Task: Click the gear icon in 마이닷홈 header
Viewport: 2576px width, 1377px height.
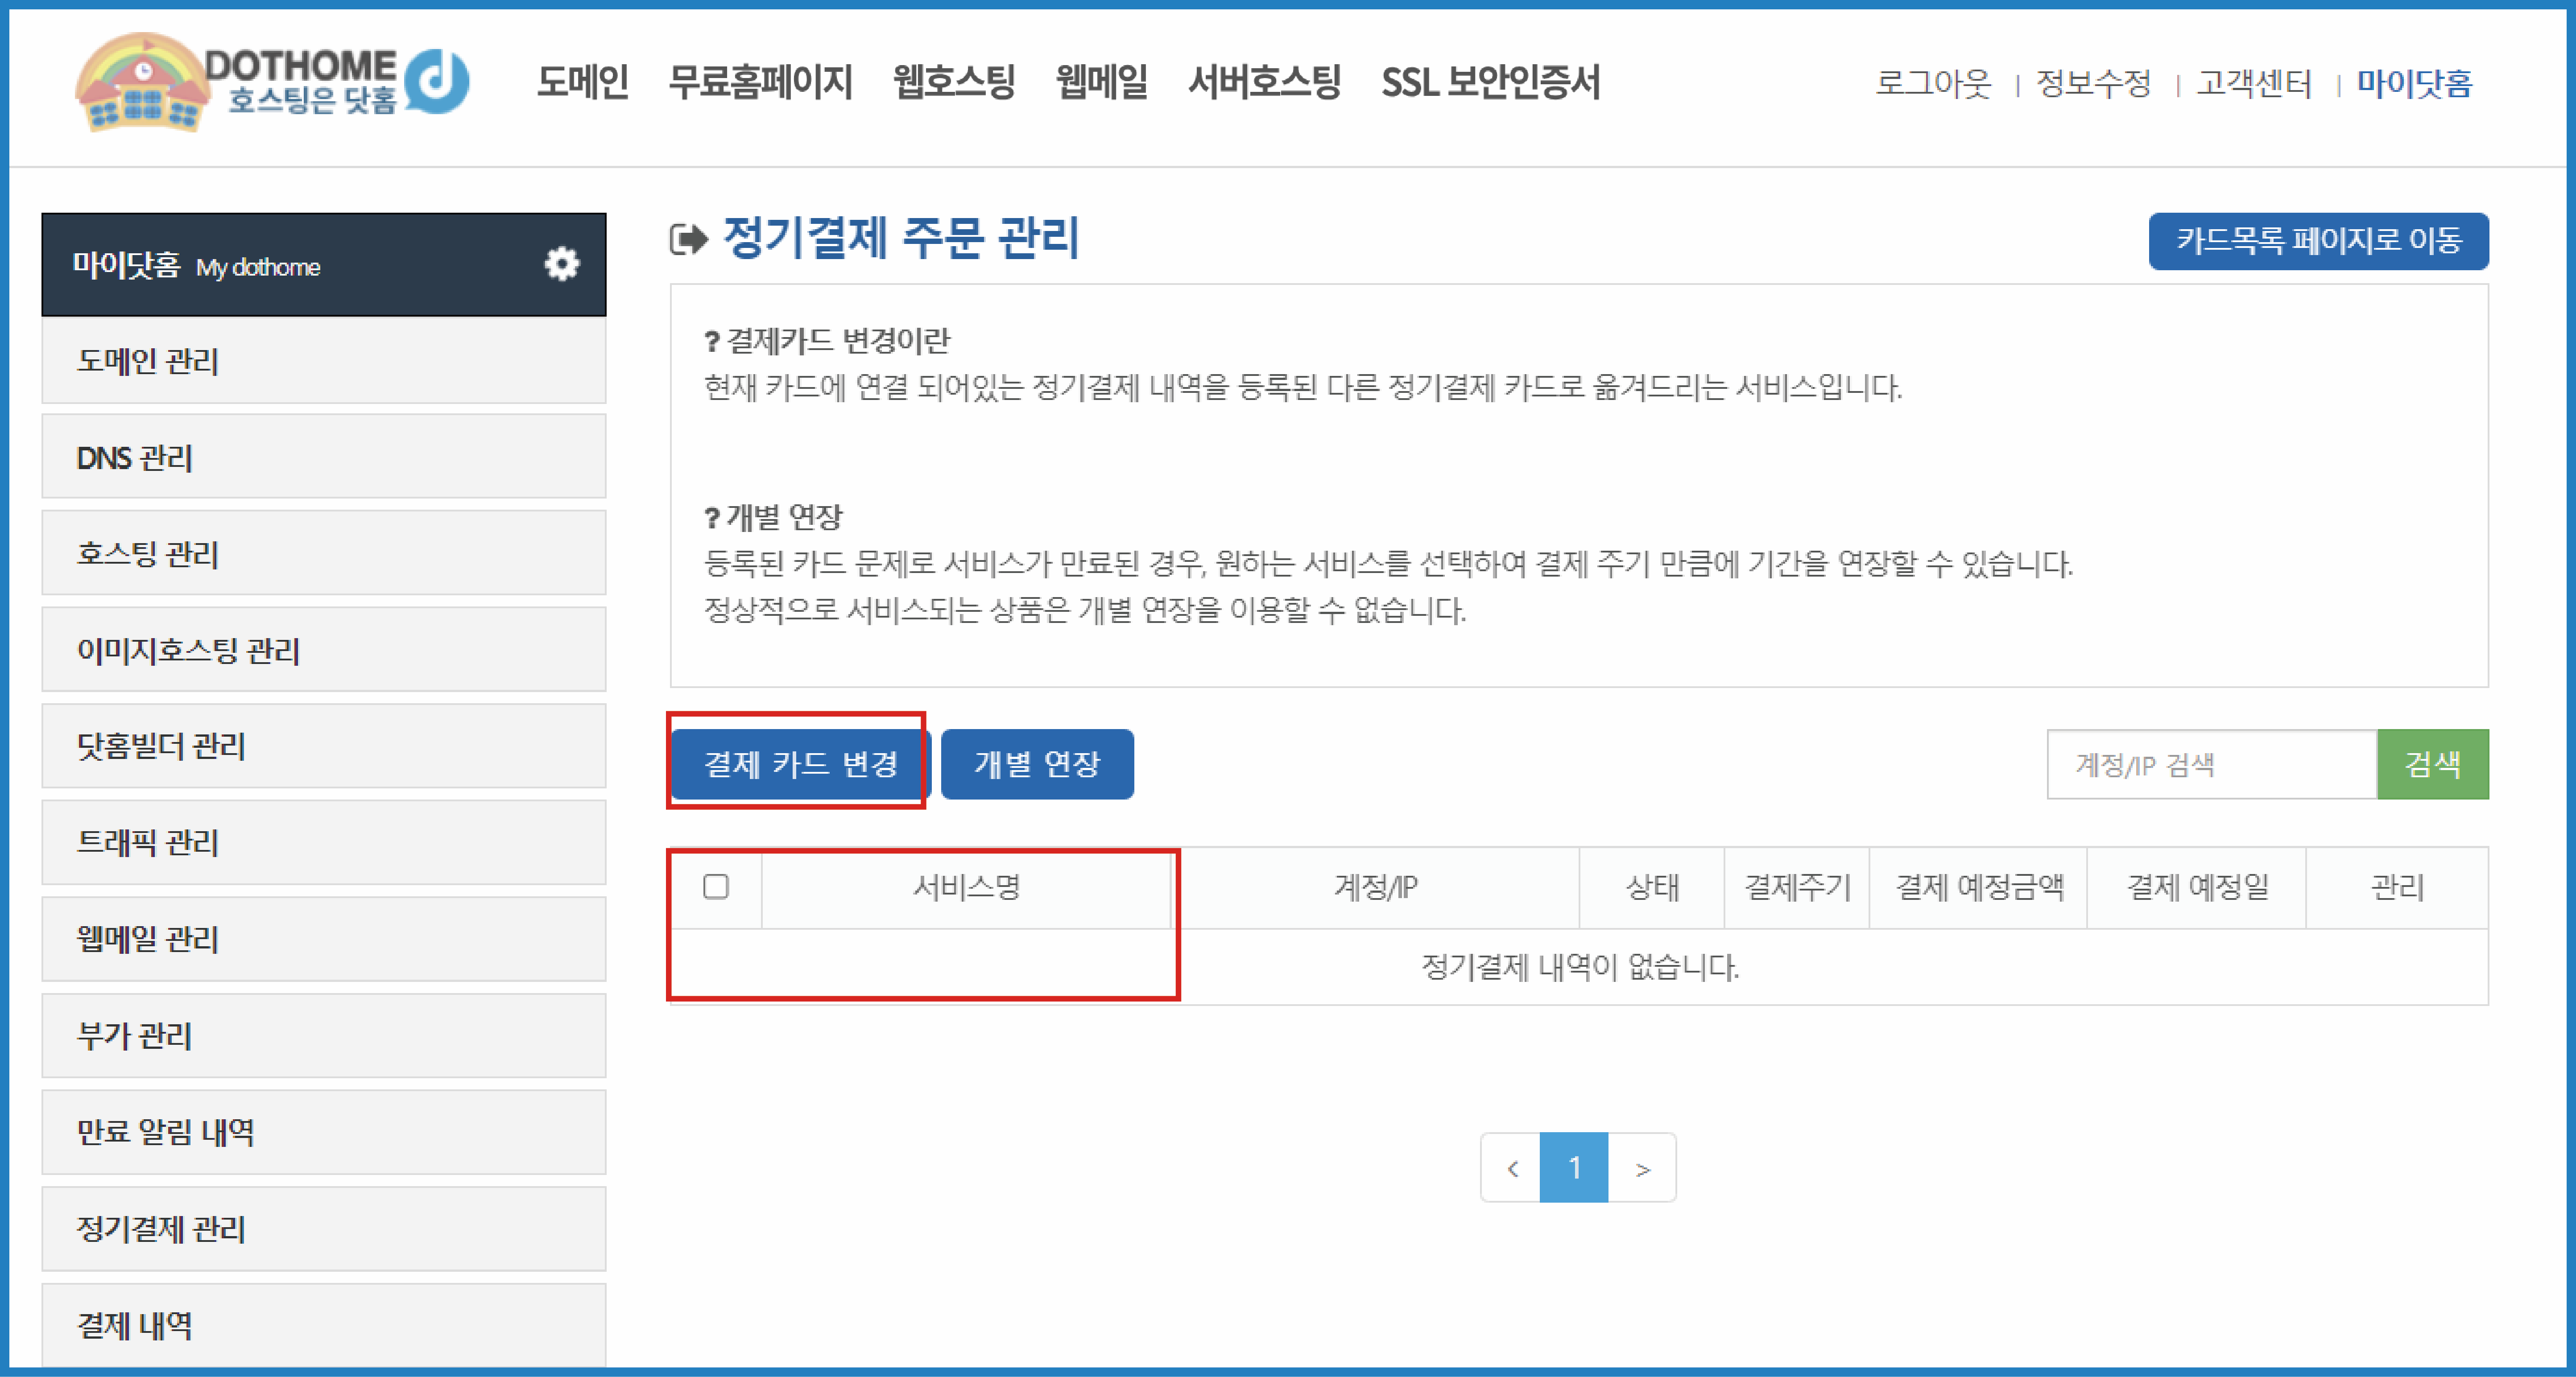Action: pos(561,264)
